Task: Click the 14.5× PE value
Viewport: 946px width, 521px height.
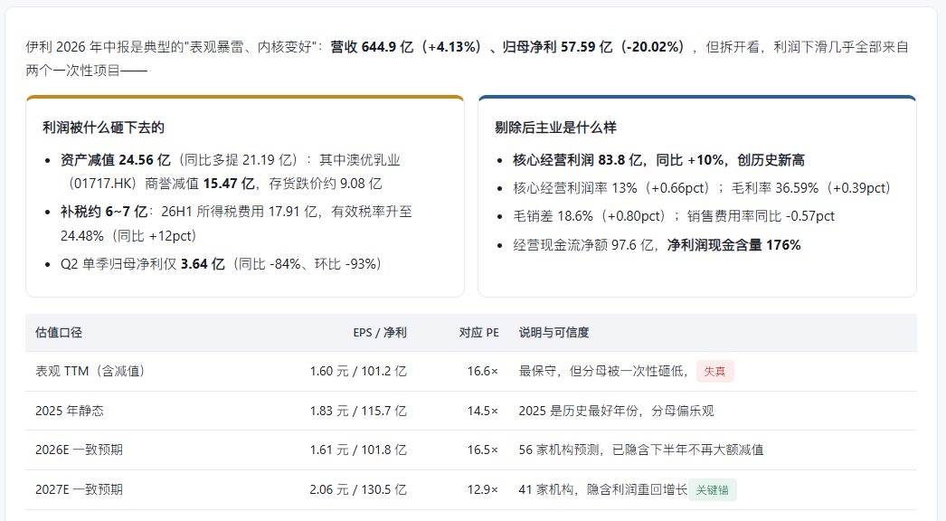Action: (483, 412)
